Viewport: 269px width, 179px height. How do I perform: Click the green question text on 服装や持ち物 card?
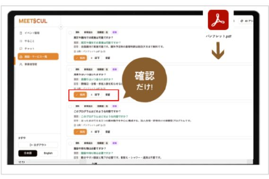pyautogui.click(x=97, y=153)
